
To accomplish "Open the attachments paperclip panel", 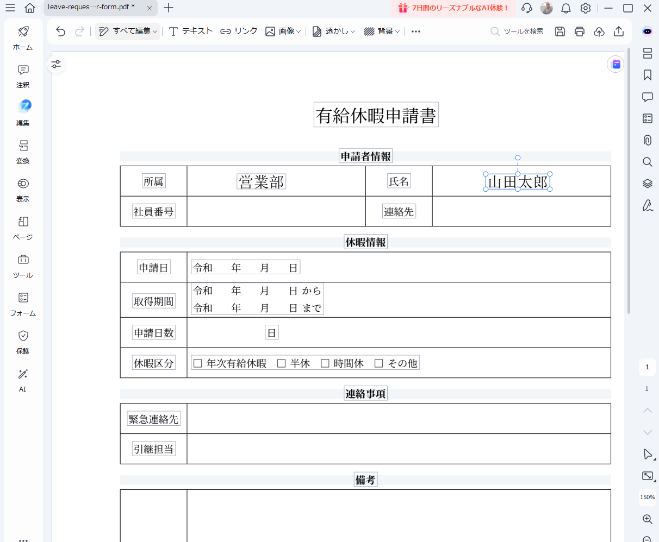I will click(647, 140).
